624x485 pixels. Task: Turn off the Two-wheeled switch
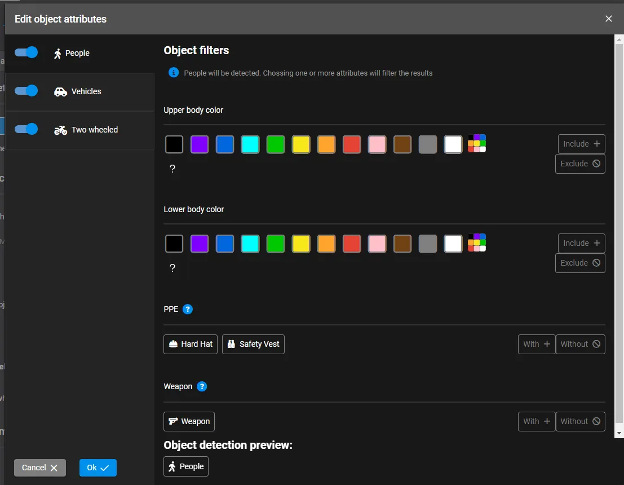click(26, 129)
